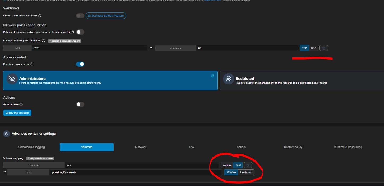The height and width of the screenshot is (186, 384).
Task: Choose Bind type for the /srv mapping
Action: click(238, 165)
